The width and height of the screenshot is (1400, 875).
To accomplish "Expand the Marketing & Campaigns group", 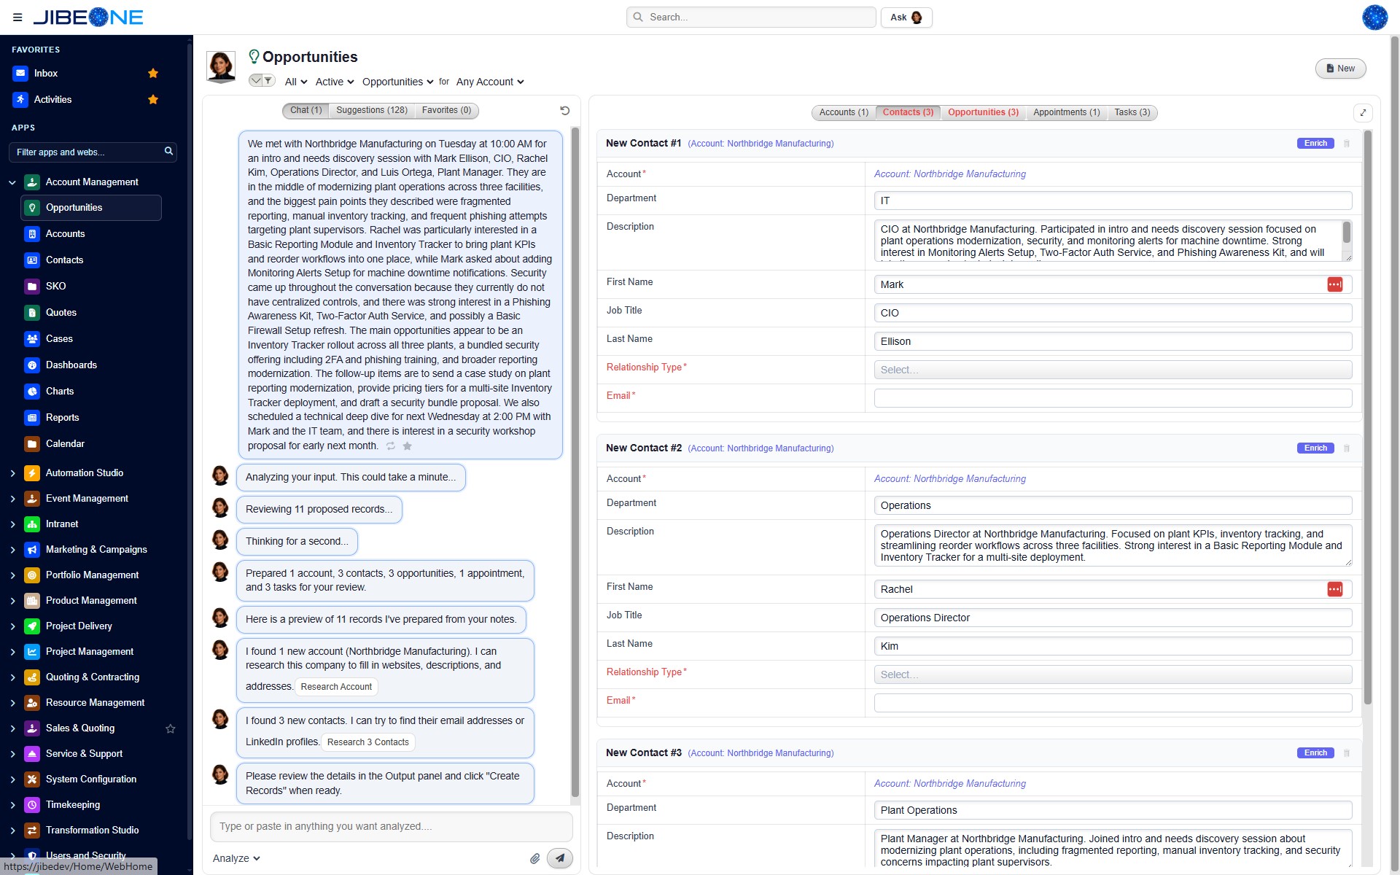I will tap(12, 550).
